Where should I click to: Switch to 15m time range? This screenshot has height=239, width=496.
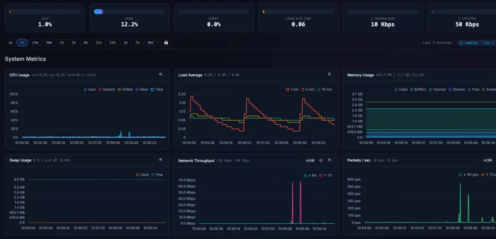click(35, 43)
